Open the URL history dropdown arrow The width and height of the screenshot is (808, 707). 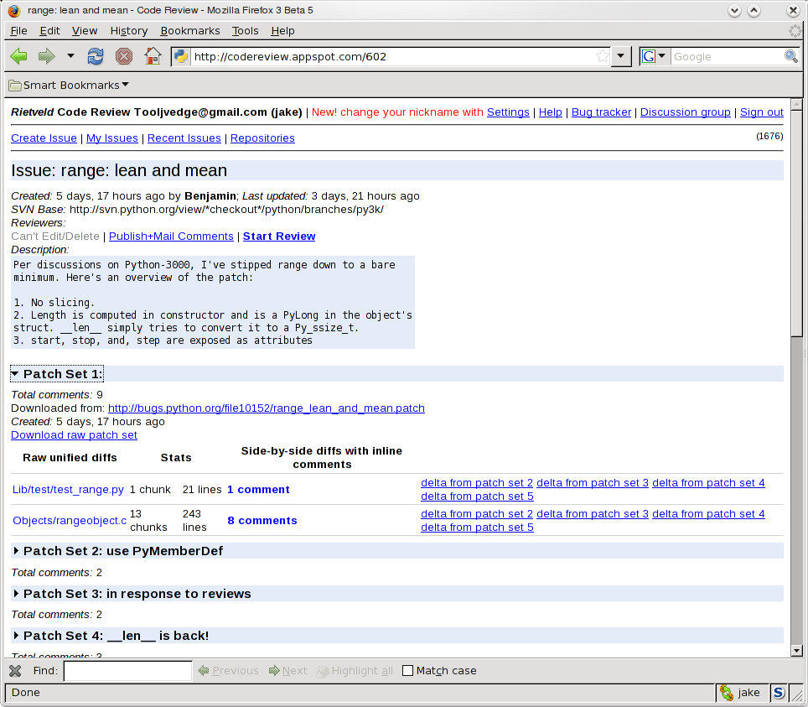[x=620, y=56]
